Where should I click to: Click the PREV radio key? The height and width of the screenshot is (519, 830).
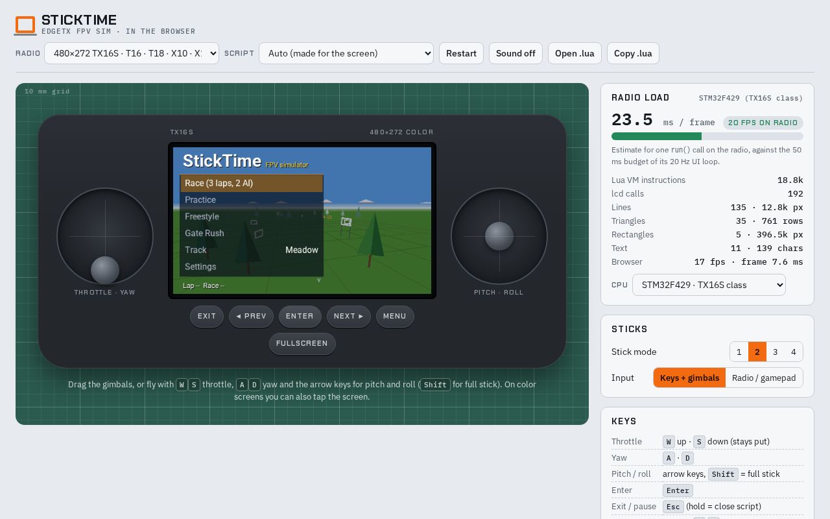point(251,317)
